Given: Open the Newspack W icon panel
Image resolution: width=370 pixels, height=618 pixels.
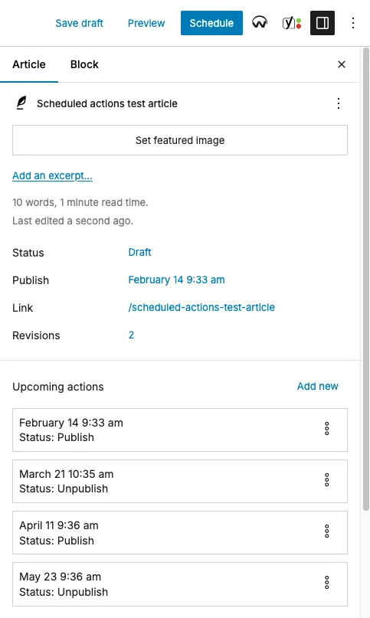Looking at the screenshot, I should [260, 23].
